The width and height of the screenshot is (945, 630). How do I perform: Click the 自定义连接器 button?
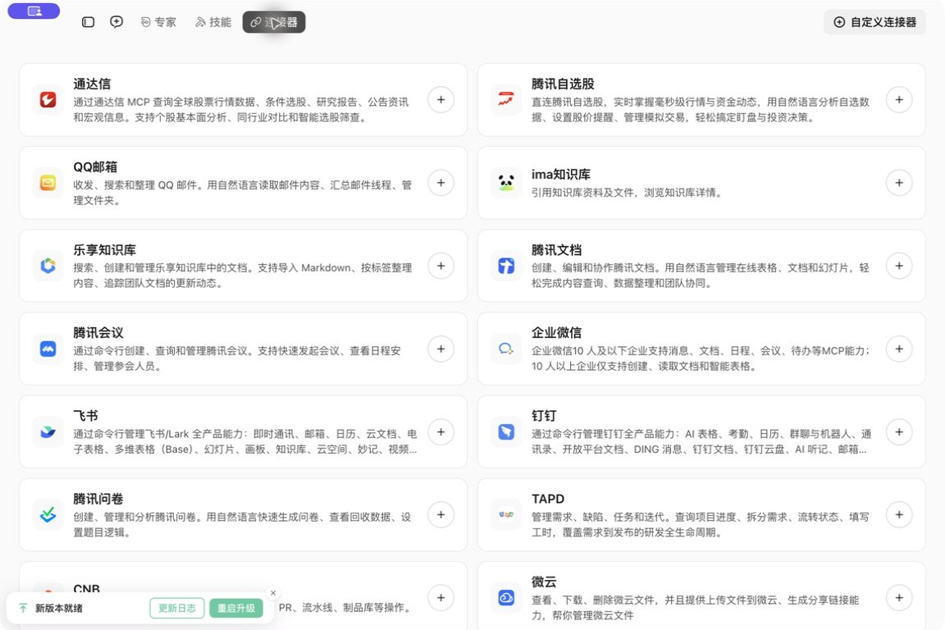[x=875, y=22]
